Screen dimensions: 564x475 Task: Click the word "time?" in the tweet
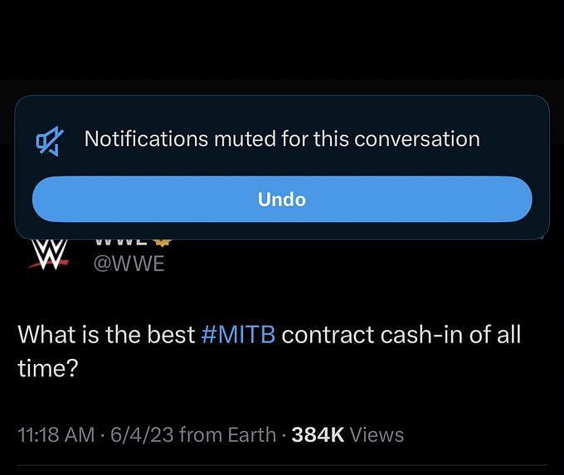pyautogui.click(x=48, y=368)
